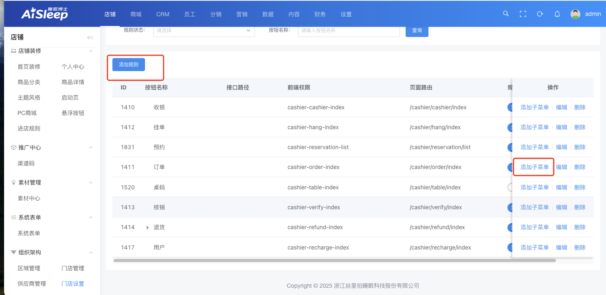The height and width of the screenshot is (295, 606).
Task: Open 悬浮按钮 in the sidebar
Action: pos(73,113)
